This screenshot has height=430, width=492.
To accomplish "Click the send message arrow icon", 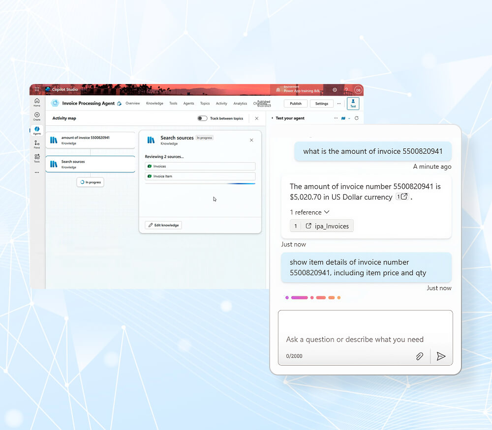I will (441, 356).
